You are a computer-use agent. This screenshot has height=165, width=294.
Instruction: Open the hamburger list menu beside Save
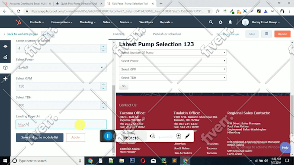tap(266, 34)
